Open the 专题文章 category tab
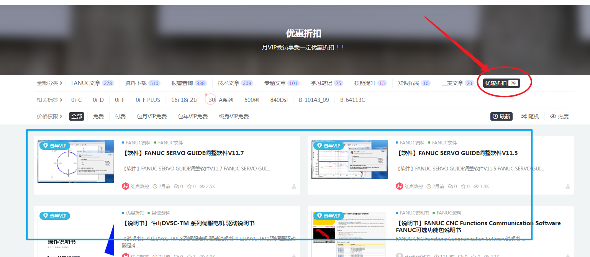This screenshot has width=590, height=257. [x=282, y=83]
